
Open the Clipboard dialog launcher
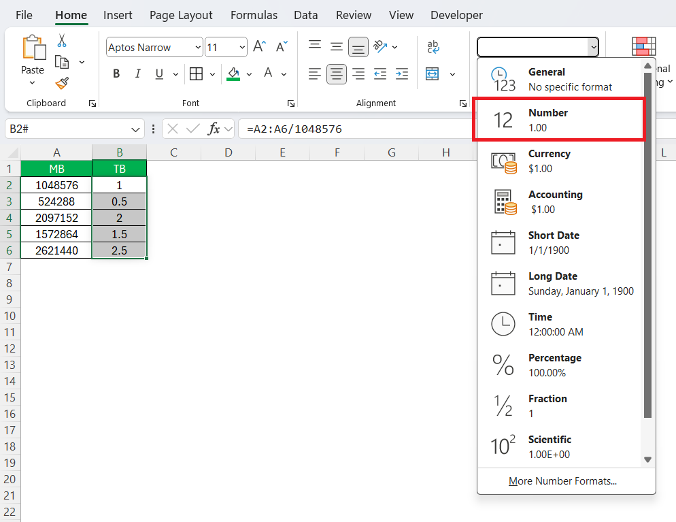click(92, 103)
